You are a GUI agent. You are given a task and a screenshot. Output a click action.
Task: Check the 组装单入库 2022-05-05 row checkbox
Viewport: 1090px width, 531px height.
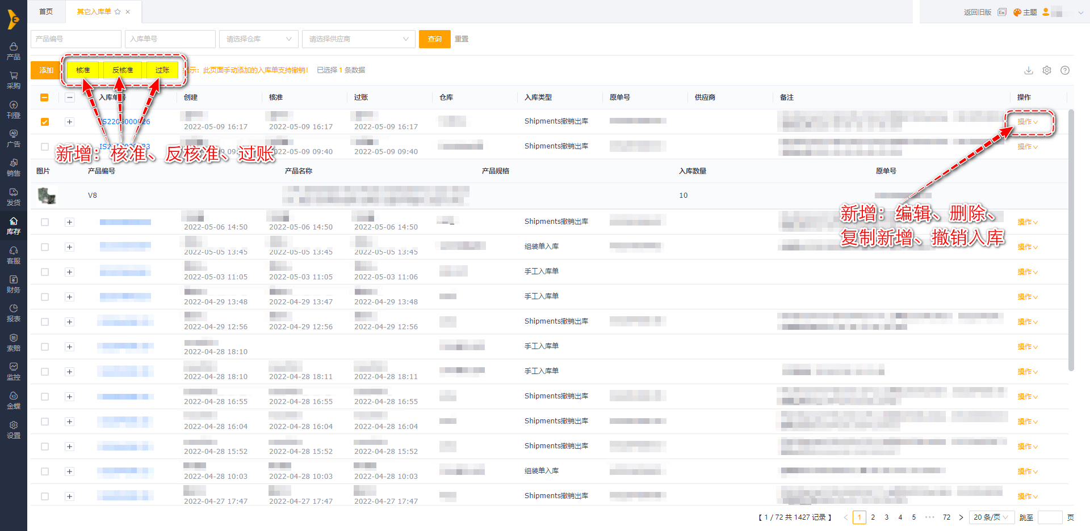click(x=45, y=247)
